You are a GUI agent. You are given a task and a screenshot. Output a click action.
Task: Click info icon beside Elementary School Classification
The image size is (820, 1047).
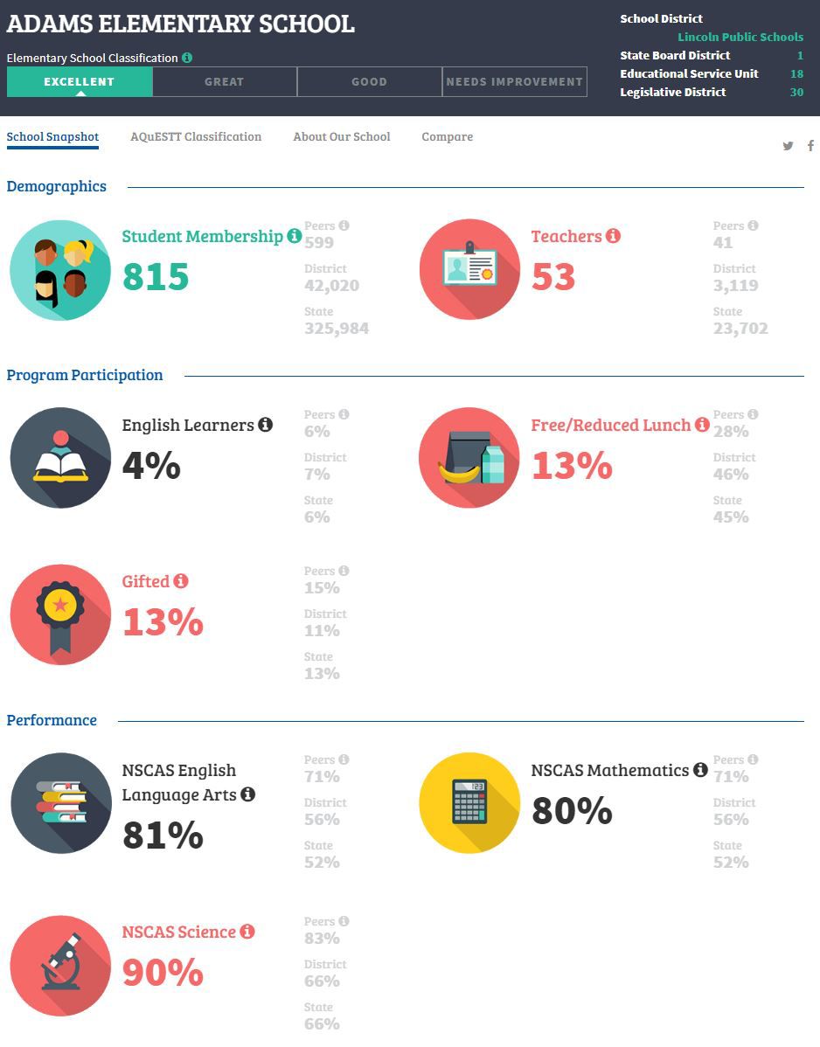click(x=187, y=58)
